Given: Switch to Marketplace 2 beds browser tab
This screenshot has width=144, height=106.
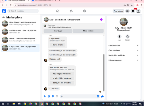Looking at the screenshot, I should pyautogui.click(x=44, y=1).
